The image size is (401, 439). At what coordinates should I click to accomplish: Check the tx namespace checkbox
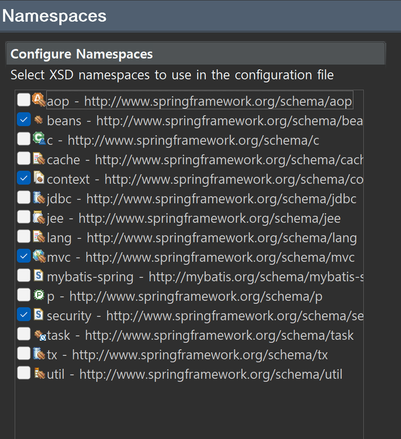24,353
